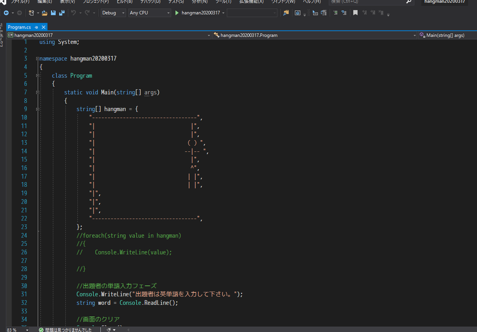Open the Any CPU platform dropdown
Image resolution: width=477 pixels, height=332 pixels.
pos(149,13)
